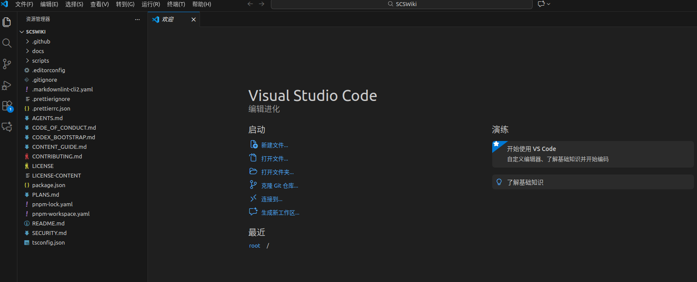The height and width of the screenshot is (282, 697).
Task: Open the Extensions view with update badge
Action: (7, 106)
